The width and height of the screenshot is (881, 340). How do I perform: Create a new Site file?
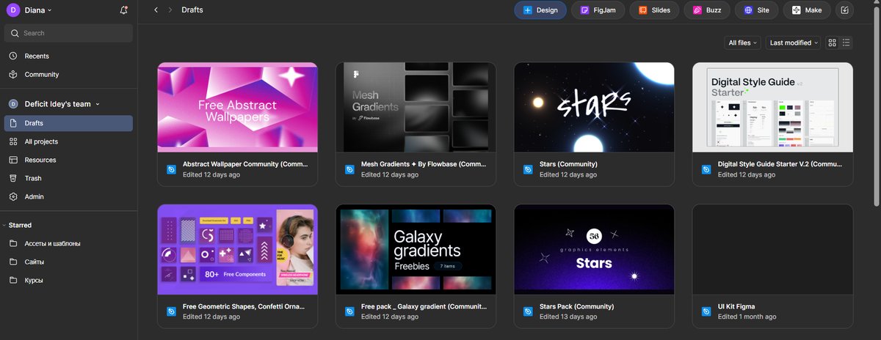756,10
